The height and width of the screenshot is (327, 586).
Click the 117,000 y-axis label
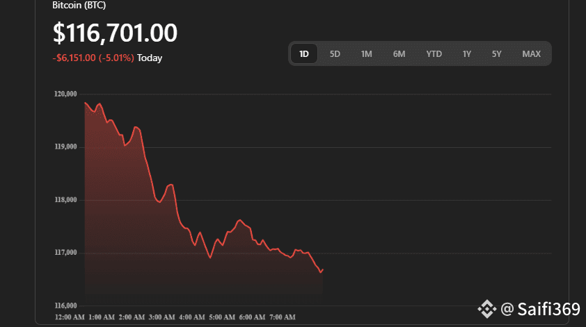pyautogui.click(x=65, y=253)
